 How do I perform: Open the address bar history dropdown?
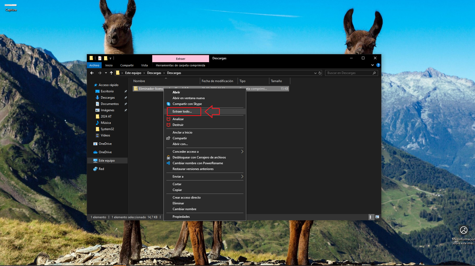(x=315, y=73)
